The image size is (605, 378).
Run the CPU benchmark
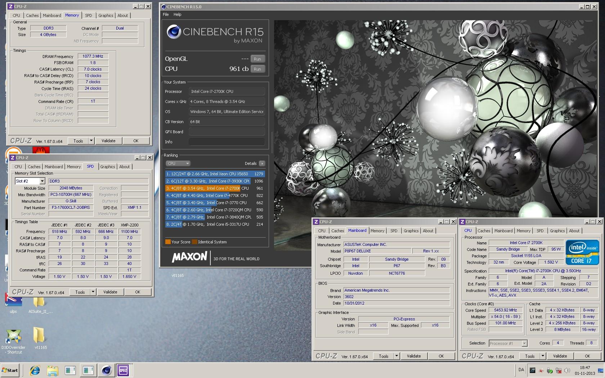(257, 69)
